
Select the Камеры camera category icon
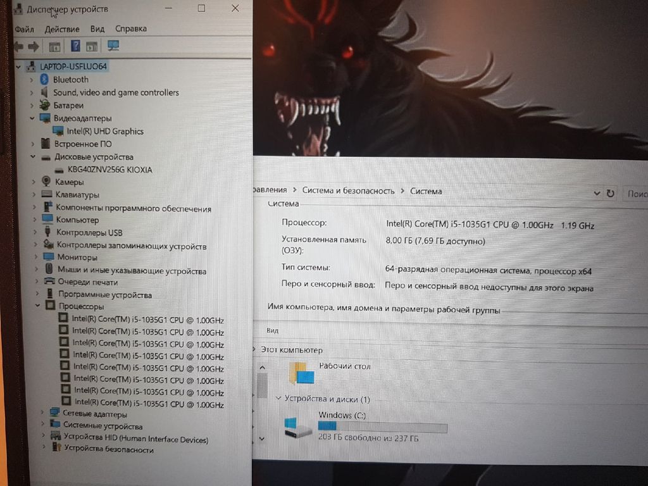click(x=46, y=182)
